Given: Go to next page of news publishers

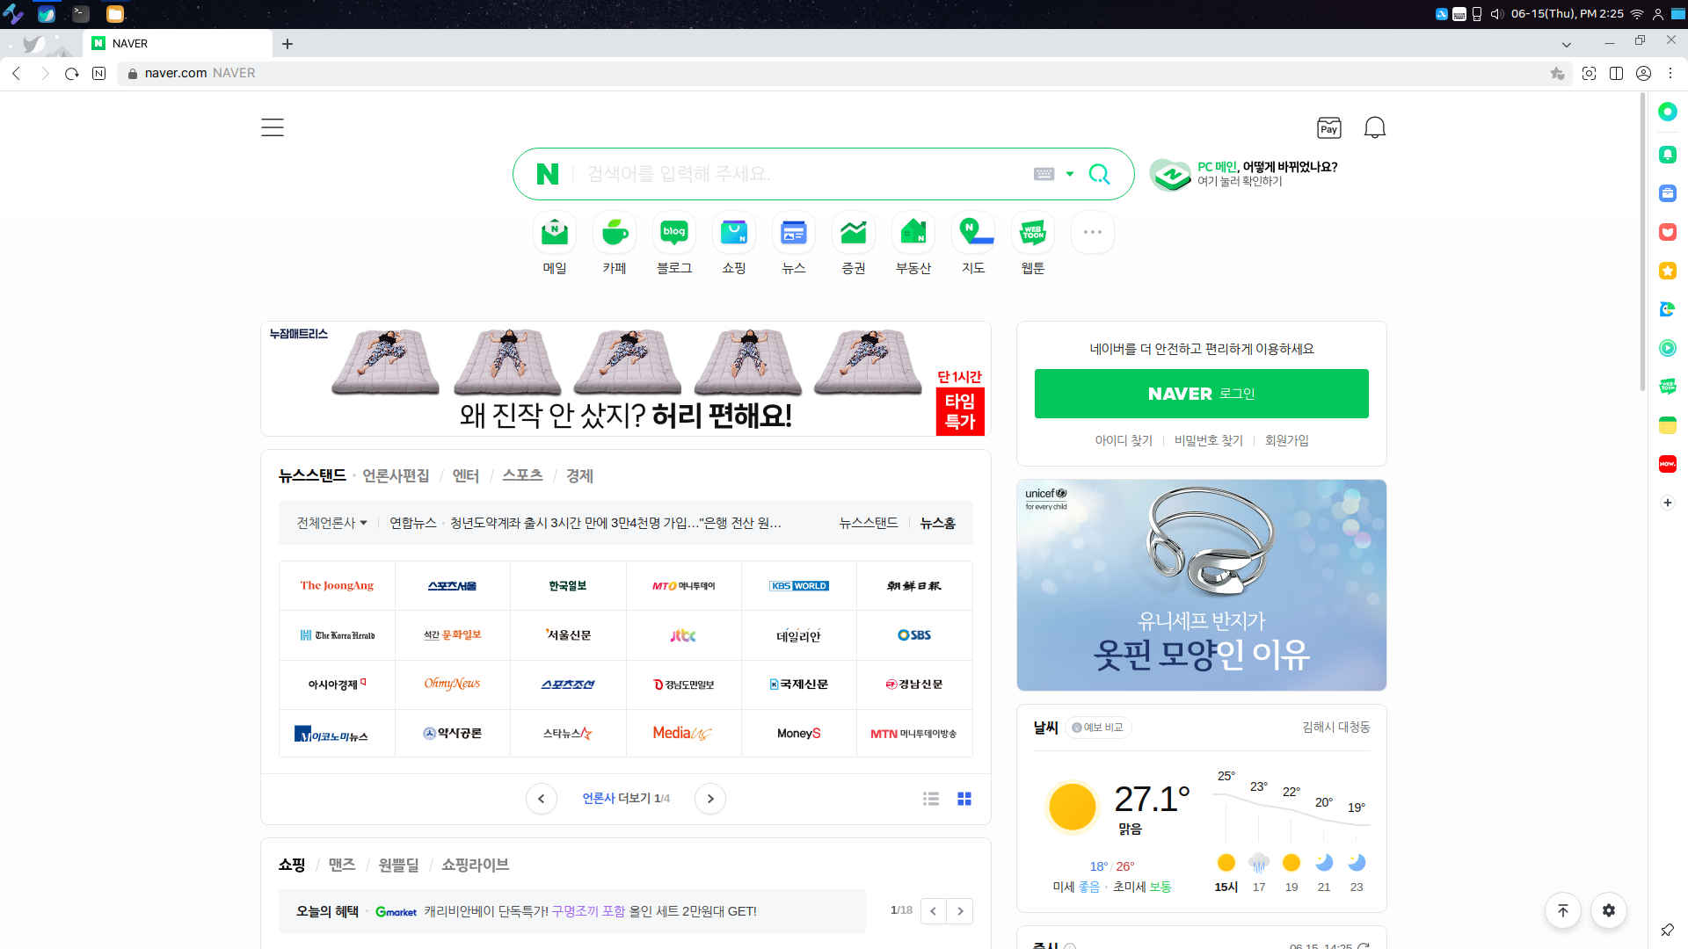Looking at the screenshot, I should click(710, 799).
